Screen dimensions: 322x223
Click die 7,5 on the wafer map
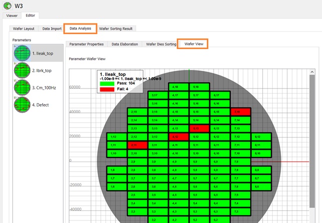point(241,195)
